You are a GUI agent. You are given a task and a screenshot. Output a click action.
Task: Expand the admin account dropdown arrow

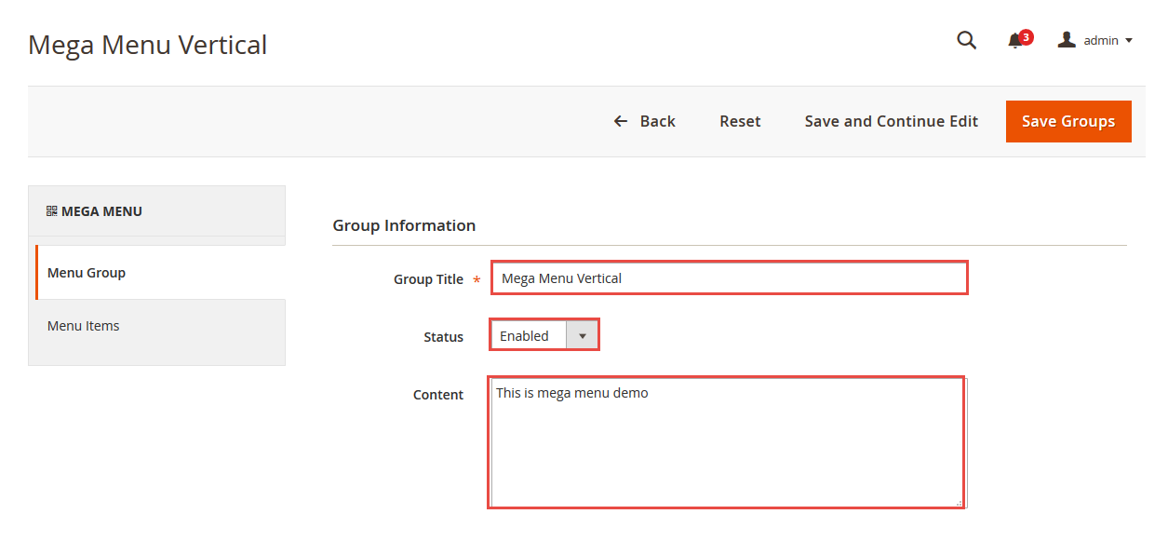[x=1129, y=41]
